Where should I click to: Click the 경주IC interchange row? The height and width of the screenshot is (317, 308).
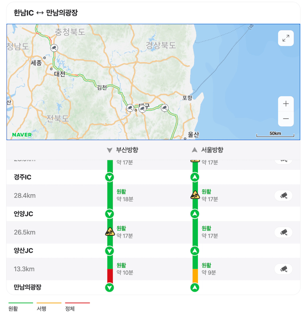153,177
